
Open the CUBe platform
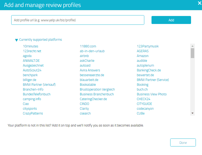coord(141,113)
